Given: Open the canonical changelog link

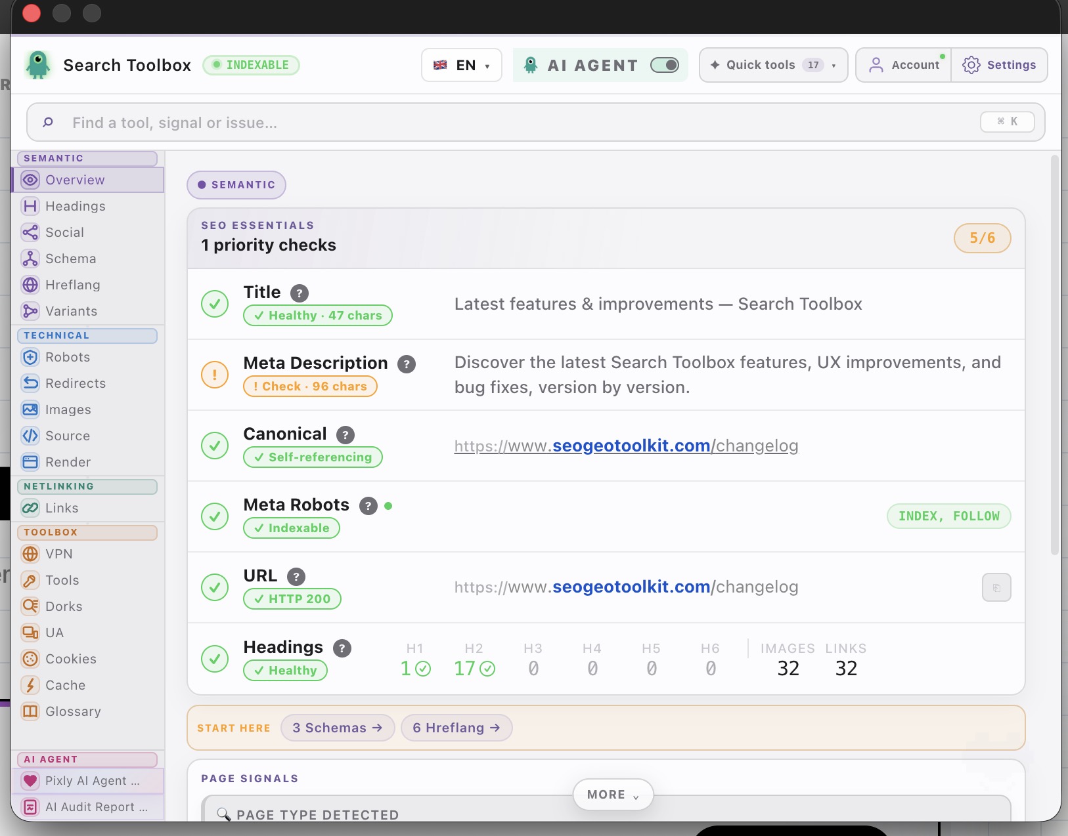Looking at the screenshot, I should [626, 446].
